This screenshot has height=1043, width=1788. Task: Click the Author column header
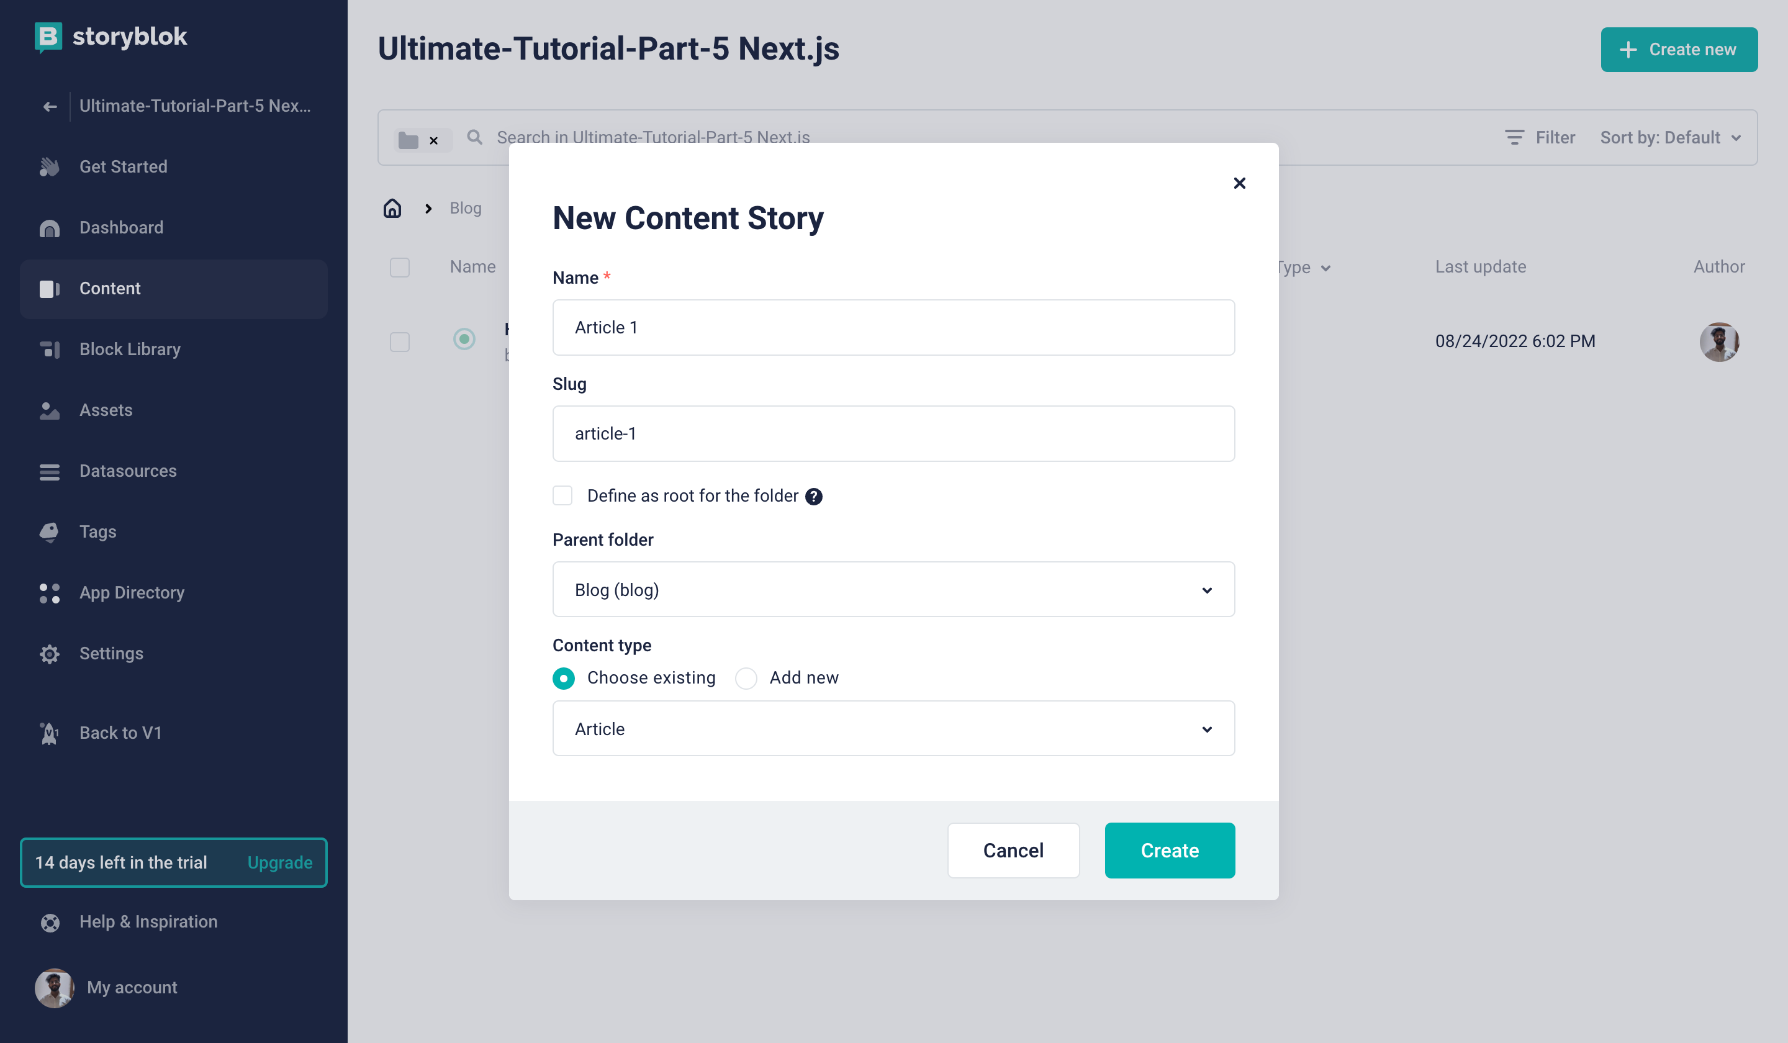click(x=1718, y=267)
